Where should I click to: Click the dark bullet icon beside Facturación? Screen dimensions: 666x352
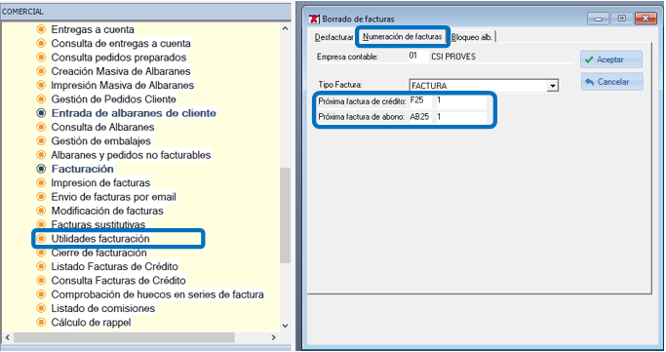41,169
